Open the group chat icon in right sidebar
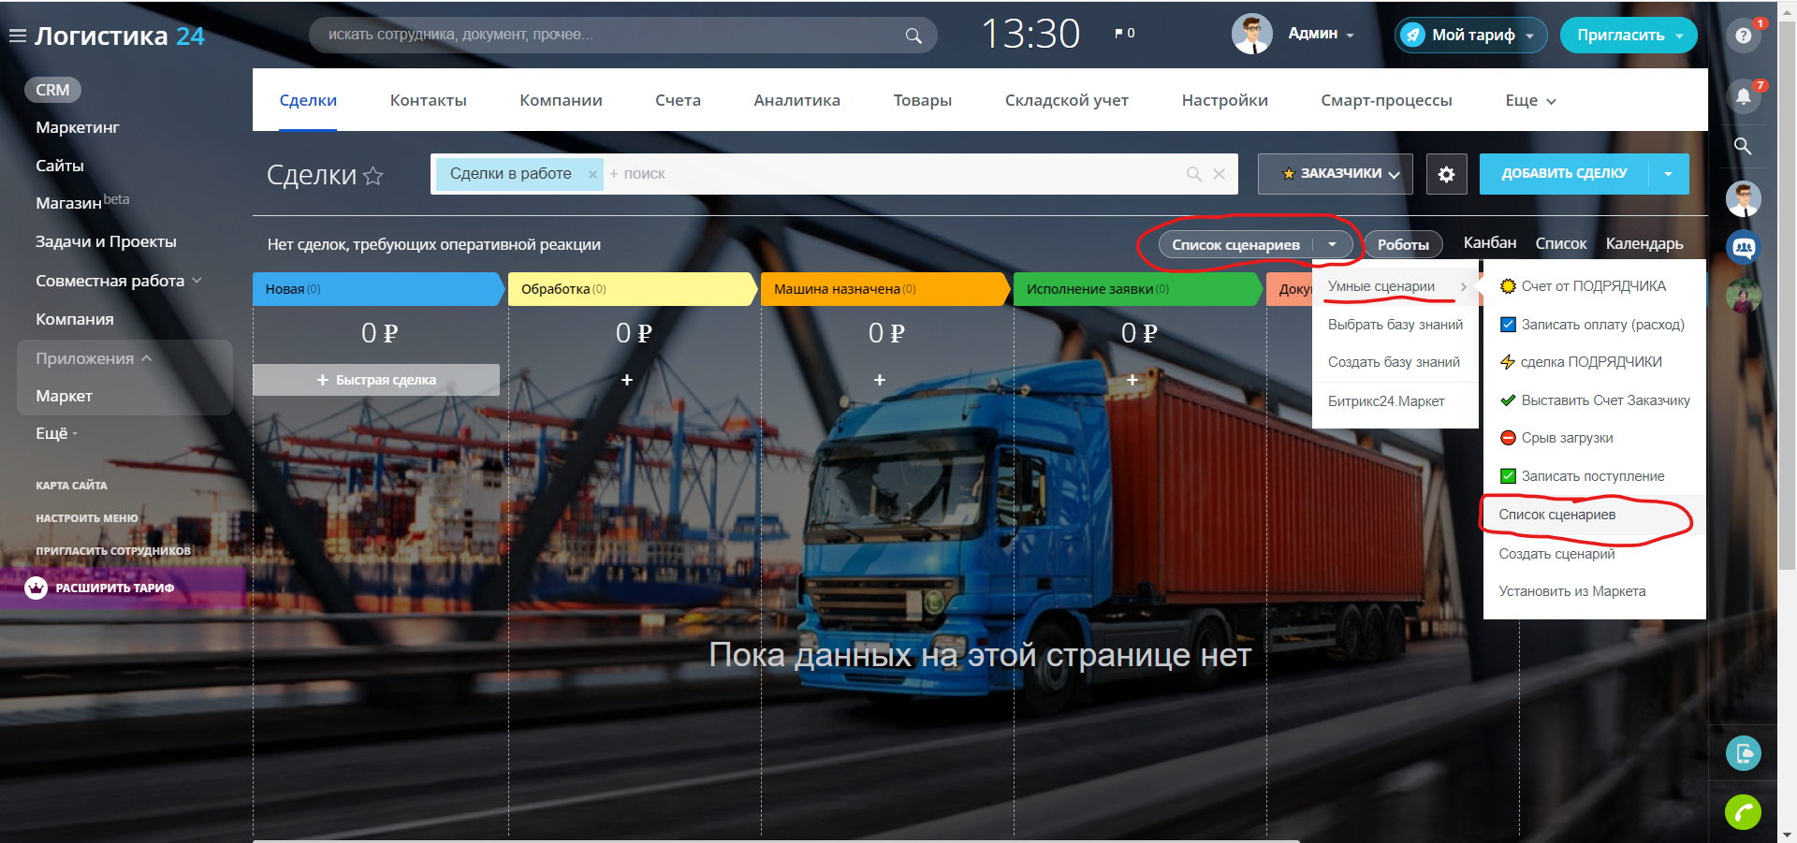This screenshot has height=843, width=1797. tap(1744, 248)
